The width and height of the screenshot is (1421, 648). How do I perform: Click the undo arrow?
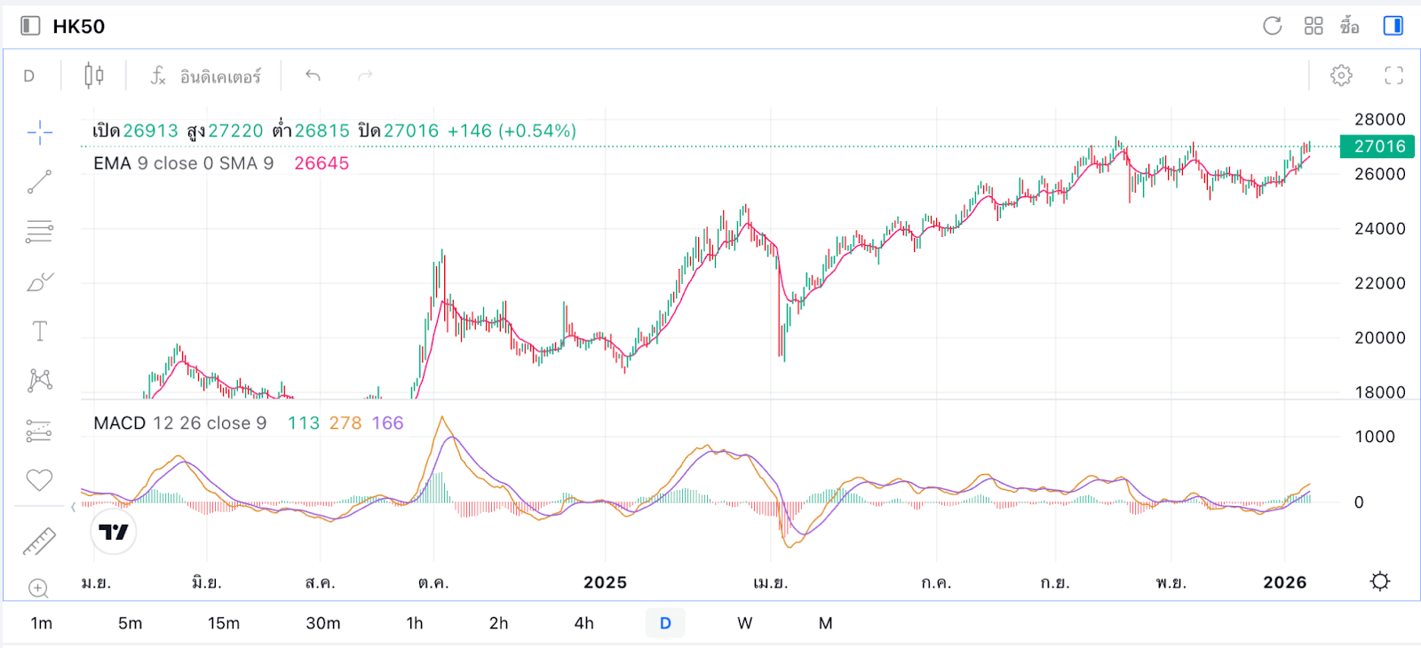click(313, 75)
